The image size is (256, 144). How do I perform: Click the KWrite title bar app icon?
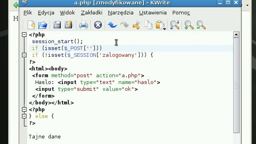click(24, 2)
